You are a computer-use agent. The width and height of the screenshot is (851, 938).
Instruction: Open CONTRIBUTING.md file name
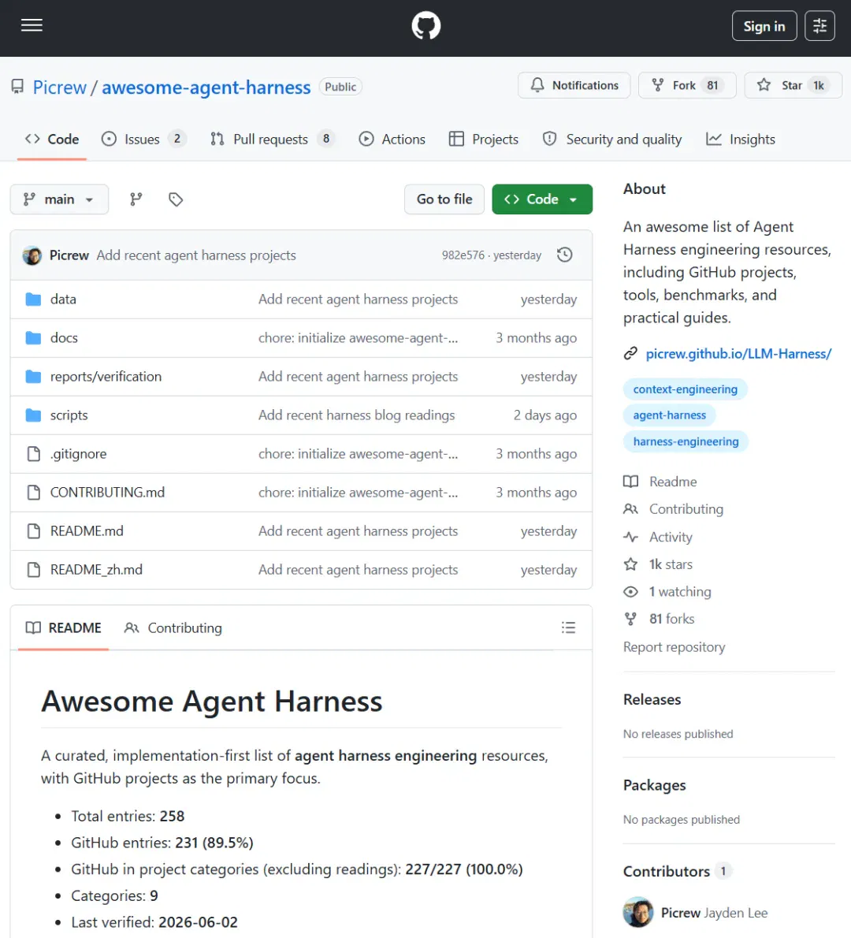pos(108,493)
